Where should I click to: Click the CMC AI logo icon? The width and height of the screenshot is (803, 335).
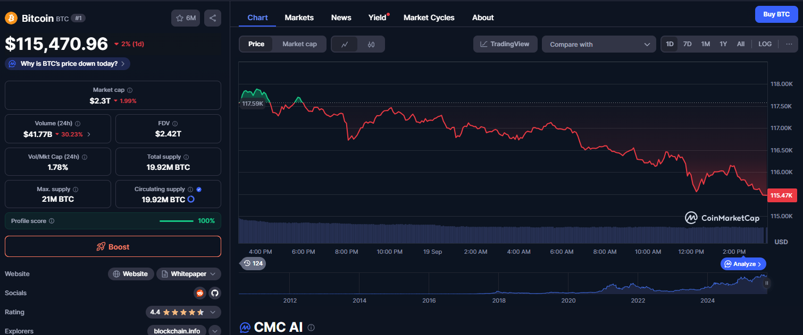tap(245, 328)
